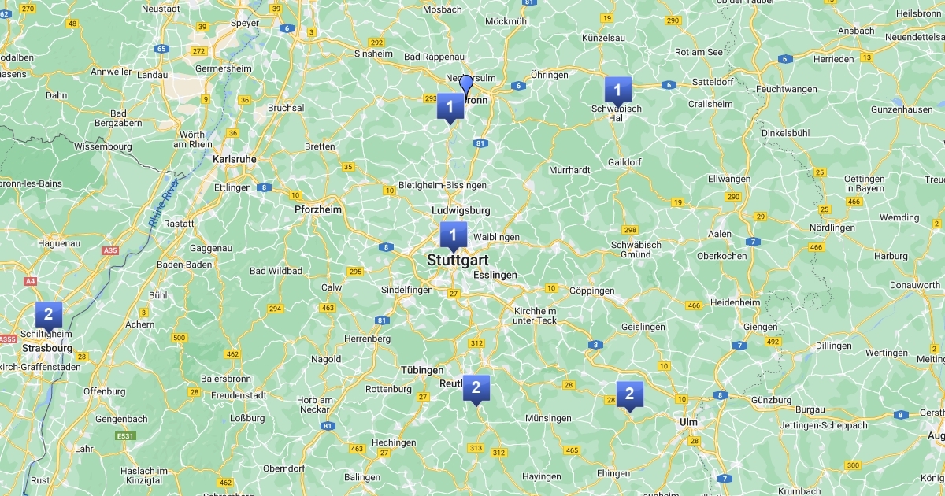Select the number 2 marker west of Ulm
Viewport: 945px width, 496px height.
(629, 395)
